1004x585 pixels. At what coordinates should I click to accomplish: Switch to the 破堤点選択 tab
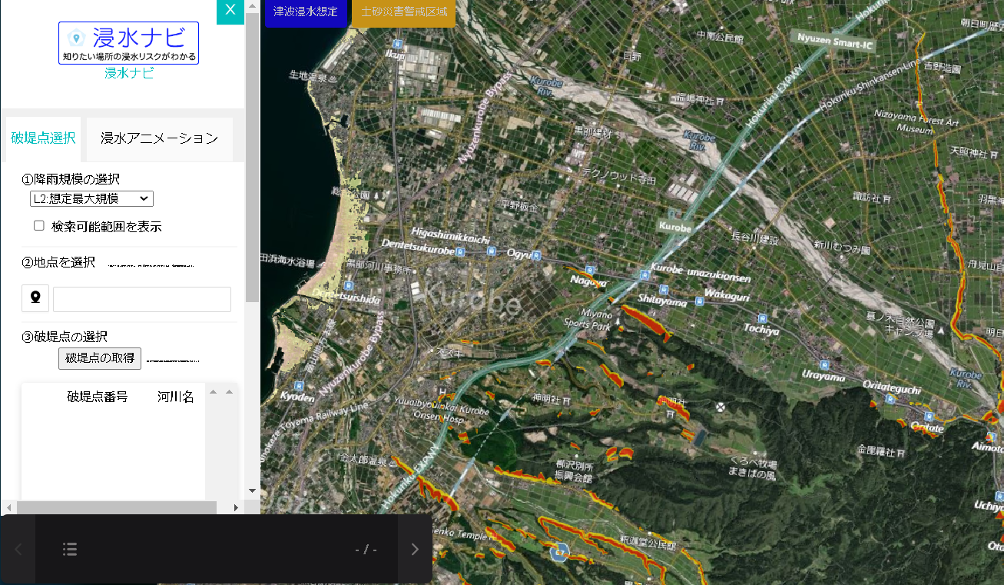click(43, 138)
